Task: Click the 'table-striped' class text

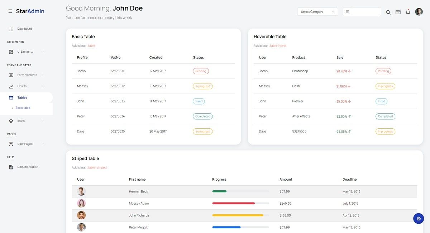Action: 97,167
